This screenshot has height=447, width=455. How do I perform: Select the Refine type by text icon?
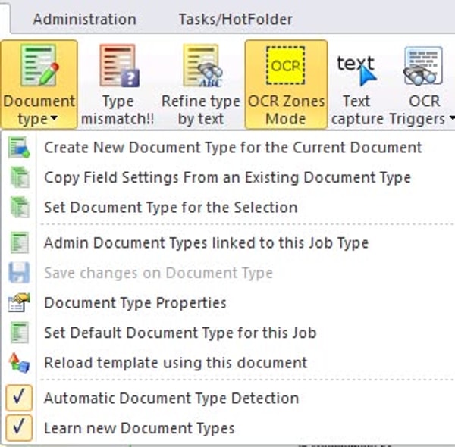click(202, 66)
